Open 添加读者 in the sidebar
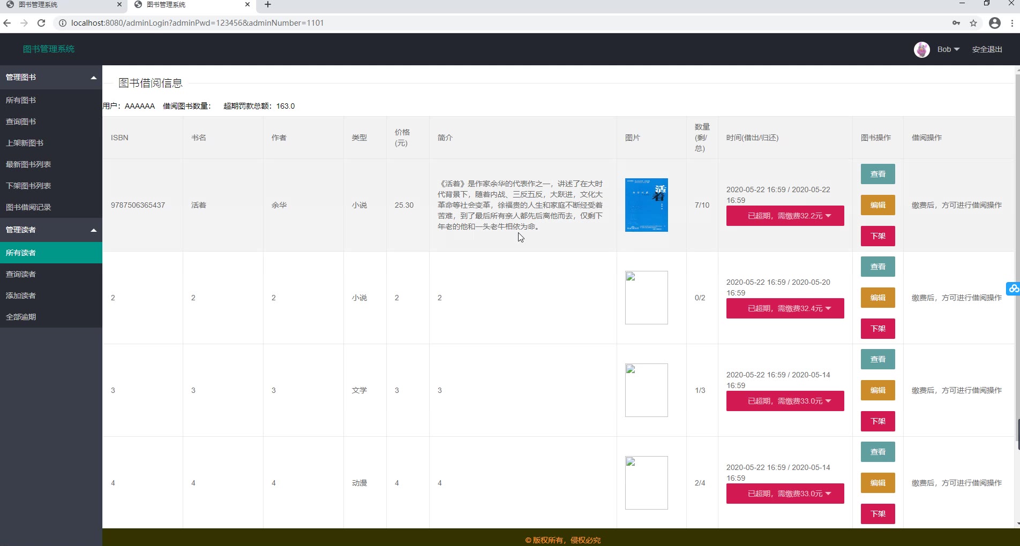The image size is (1020, 546). [x=51, y=295]
